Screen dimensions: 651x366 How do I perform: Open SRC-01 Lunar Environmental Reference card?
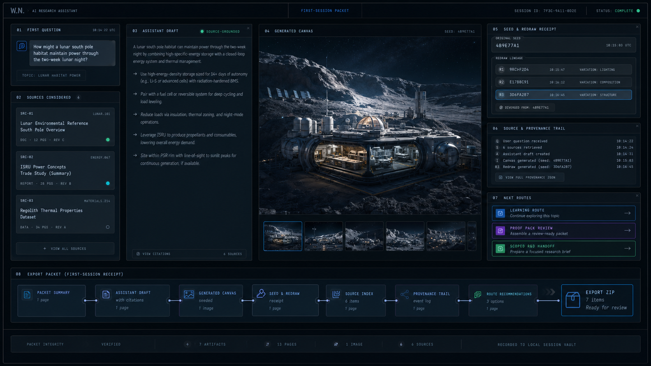point(65,127)
